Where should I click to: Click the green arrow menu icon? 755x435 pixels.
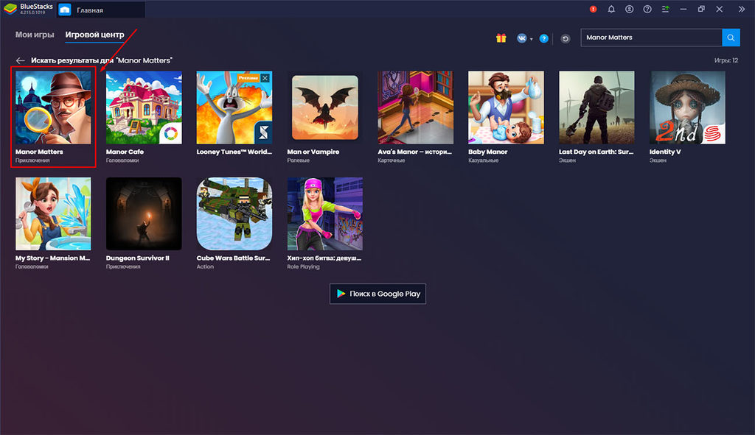coord(666,9)
